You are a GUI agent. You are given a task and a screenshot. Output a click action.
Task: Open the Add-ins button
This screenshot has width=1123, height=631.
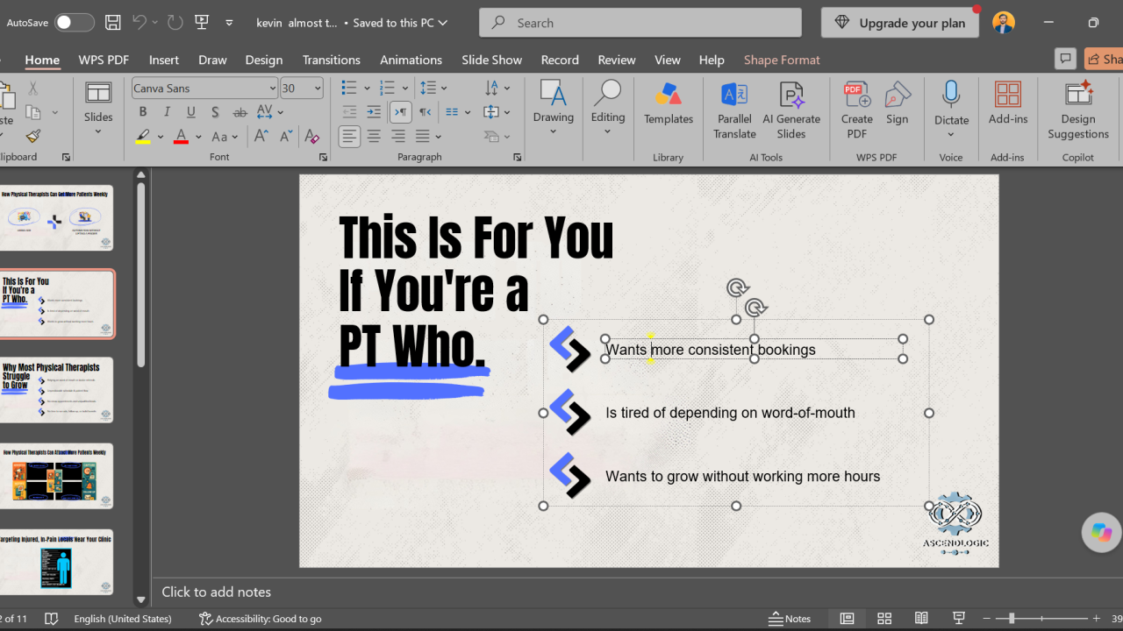tap(1008, 105)
